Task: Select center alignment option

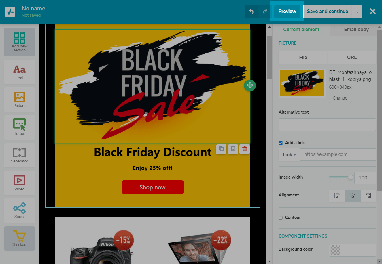Action: [353, 196]
